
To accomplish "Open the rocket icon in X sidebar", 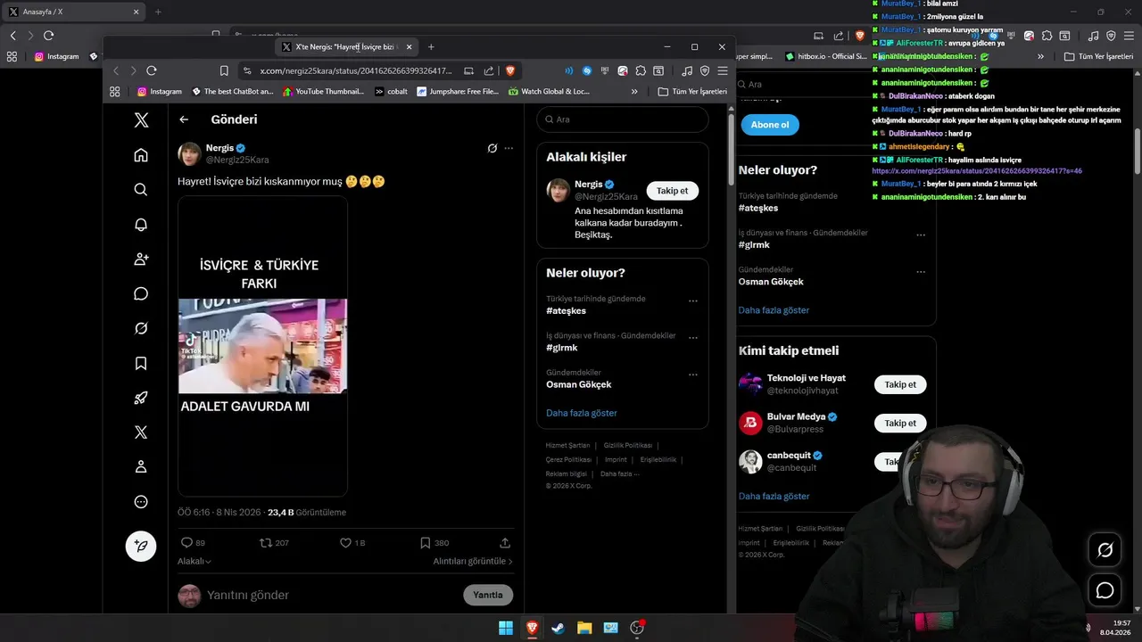I will [x=141, y=399].
